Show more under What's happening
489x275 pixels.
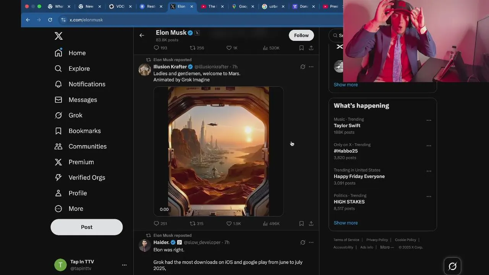click(346, 223)
